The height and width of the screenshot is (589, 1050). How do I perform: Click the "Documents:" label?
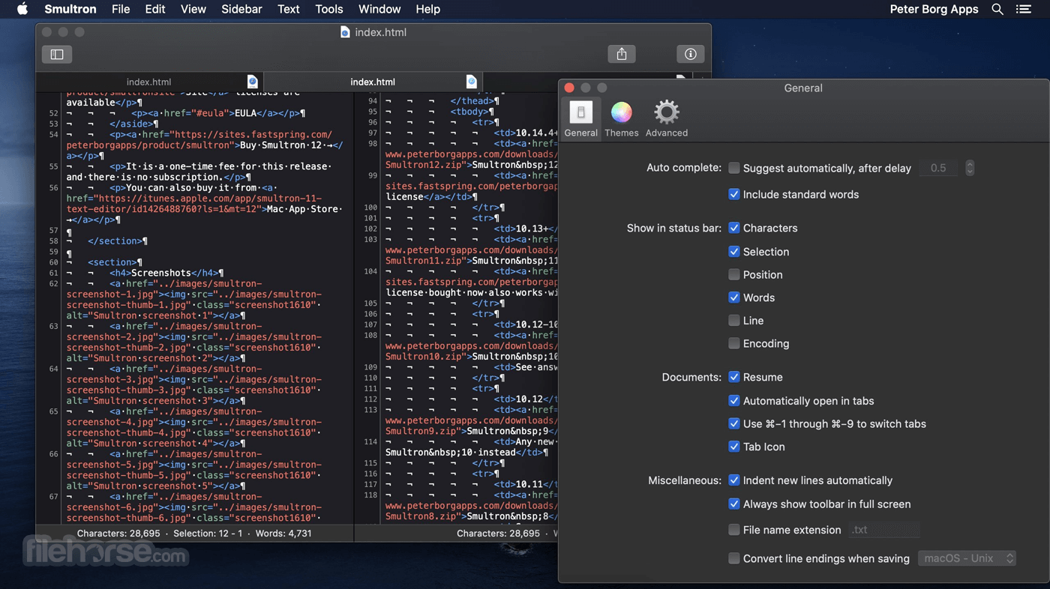coord(691,377)
